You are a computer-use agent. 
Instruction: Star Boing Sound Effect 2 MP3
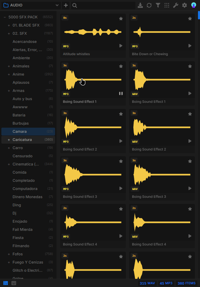[121, 114]
